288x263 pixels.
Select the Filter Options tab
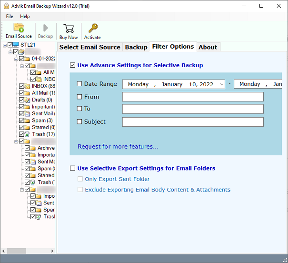click(173, 47)
